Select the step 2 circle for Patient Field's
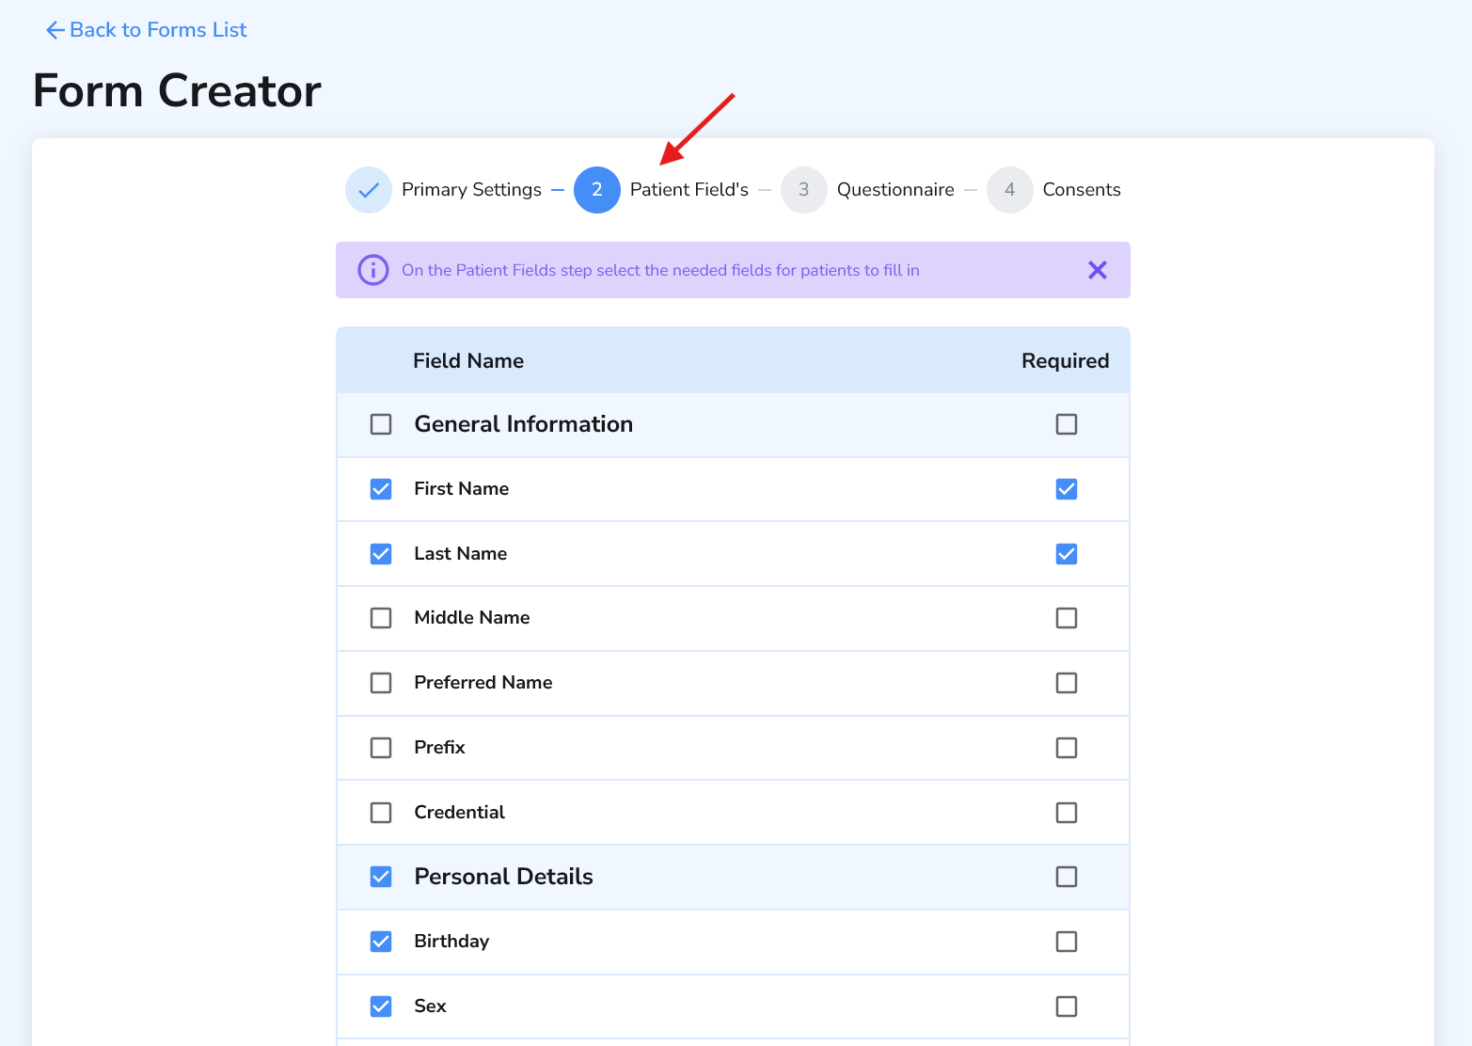Screen dimensions: 1472x1046 point(597,189)
